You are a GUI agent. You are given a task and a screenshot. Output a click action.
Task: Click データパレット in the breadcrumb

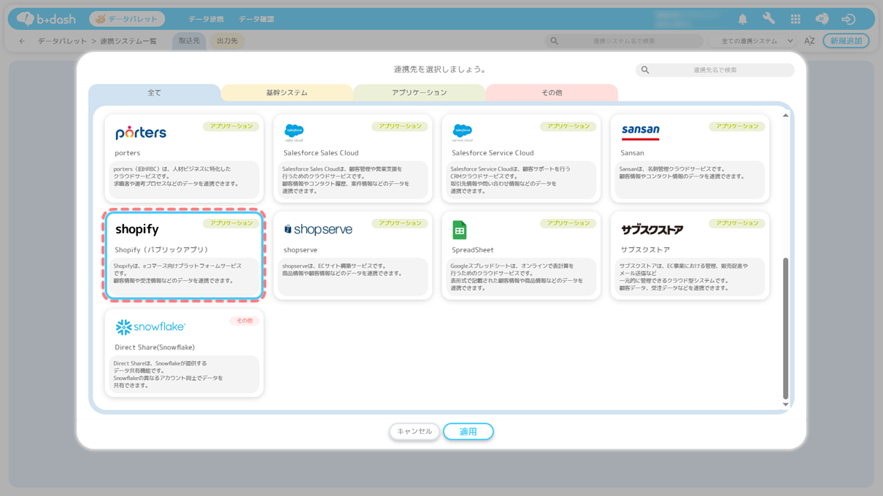(x=63, y=41)
